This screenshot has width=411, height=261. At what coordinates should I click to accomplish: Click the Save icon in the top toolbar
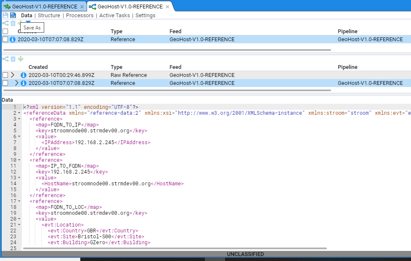tap(5, 16)
